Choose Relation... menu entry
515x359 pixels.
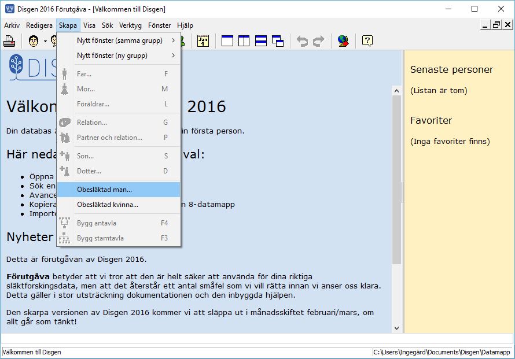(119, 123)
